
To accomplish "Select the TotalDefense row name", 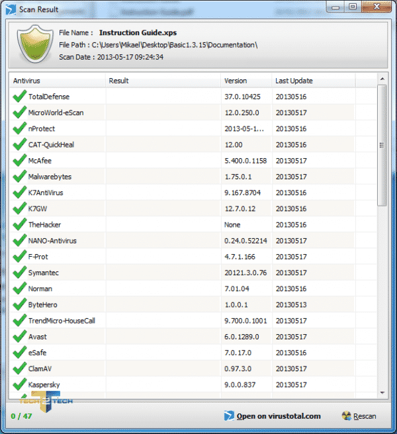I will tap(49, 97).
